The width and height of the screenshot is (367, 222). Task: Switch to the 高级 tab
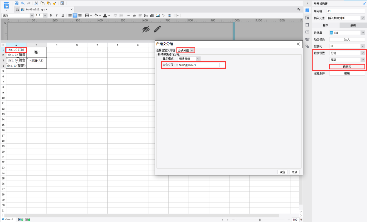click(x=353, y=25)
